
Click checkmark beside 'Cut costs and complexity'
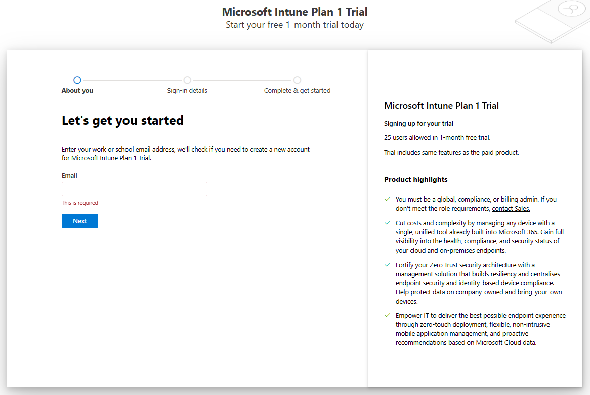click(x=387, y=223)
